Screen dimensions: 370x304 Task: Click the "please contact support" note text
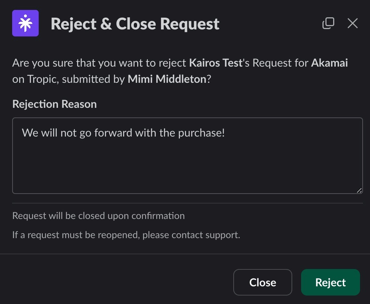pyautogui.click(x=191, y=235)
